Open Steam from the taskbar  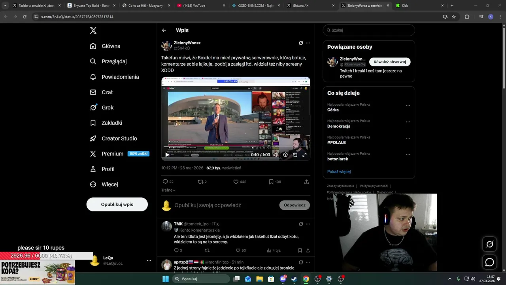(x=294, y=279)
